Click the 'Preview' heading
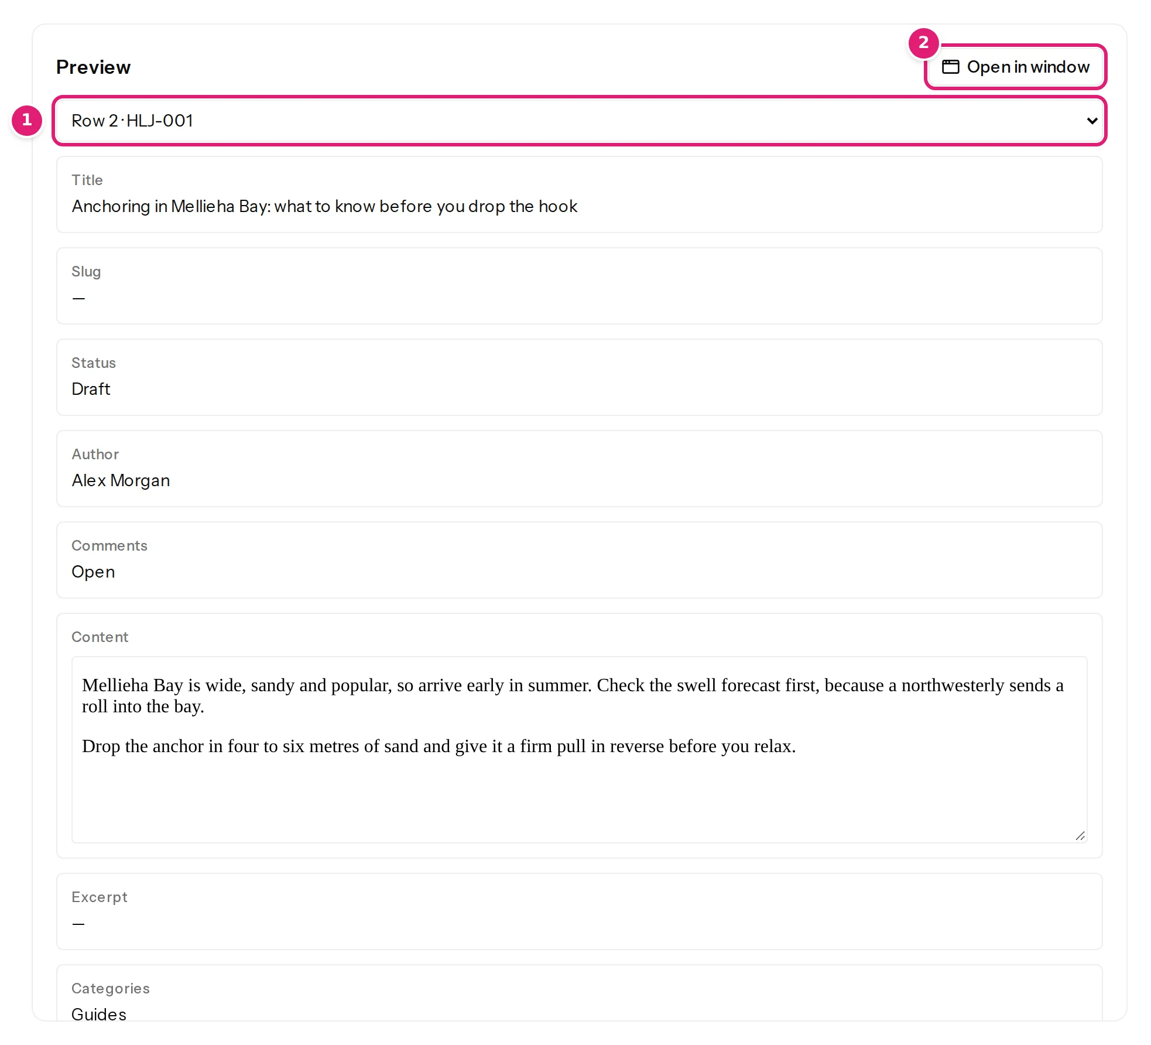This screenshot has width=1151, height=1045. point(93,67)
